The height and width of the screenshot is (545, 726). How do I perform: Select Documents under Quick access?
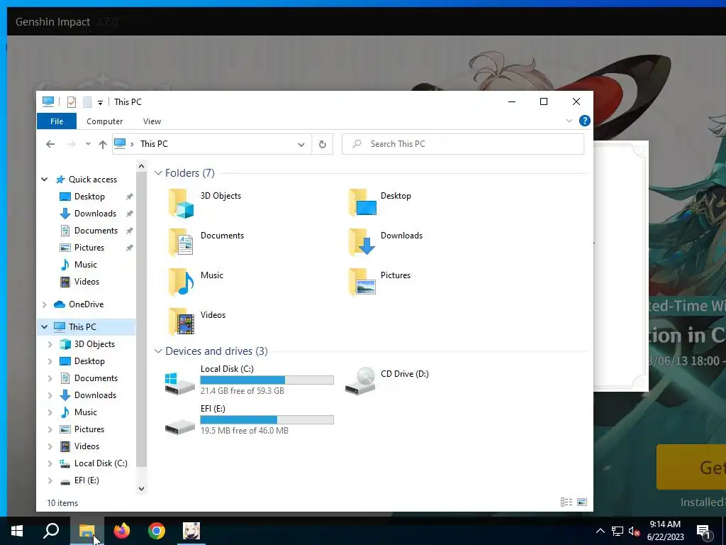click(x=96, y=231)
